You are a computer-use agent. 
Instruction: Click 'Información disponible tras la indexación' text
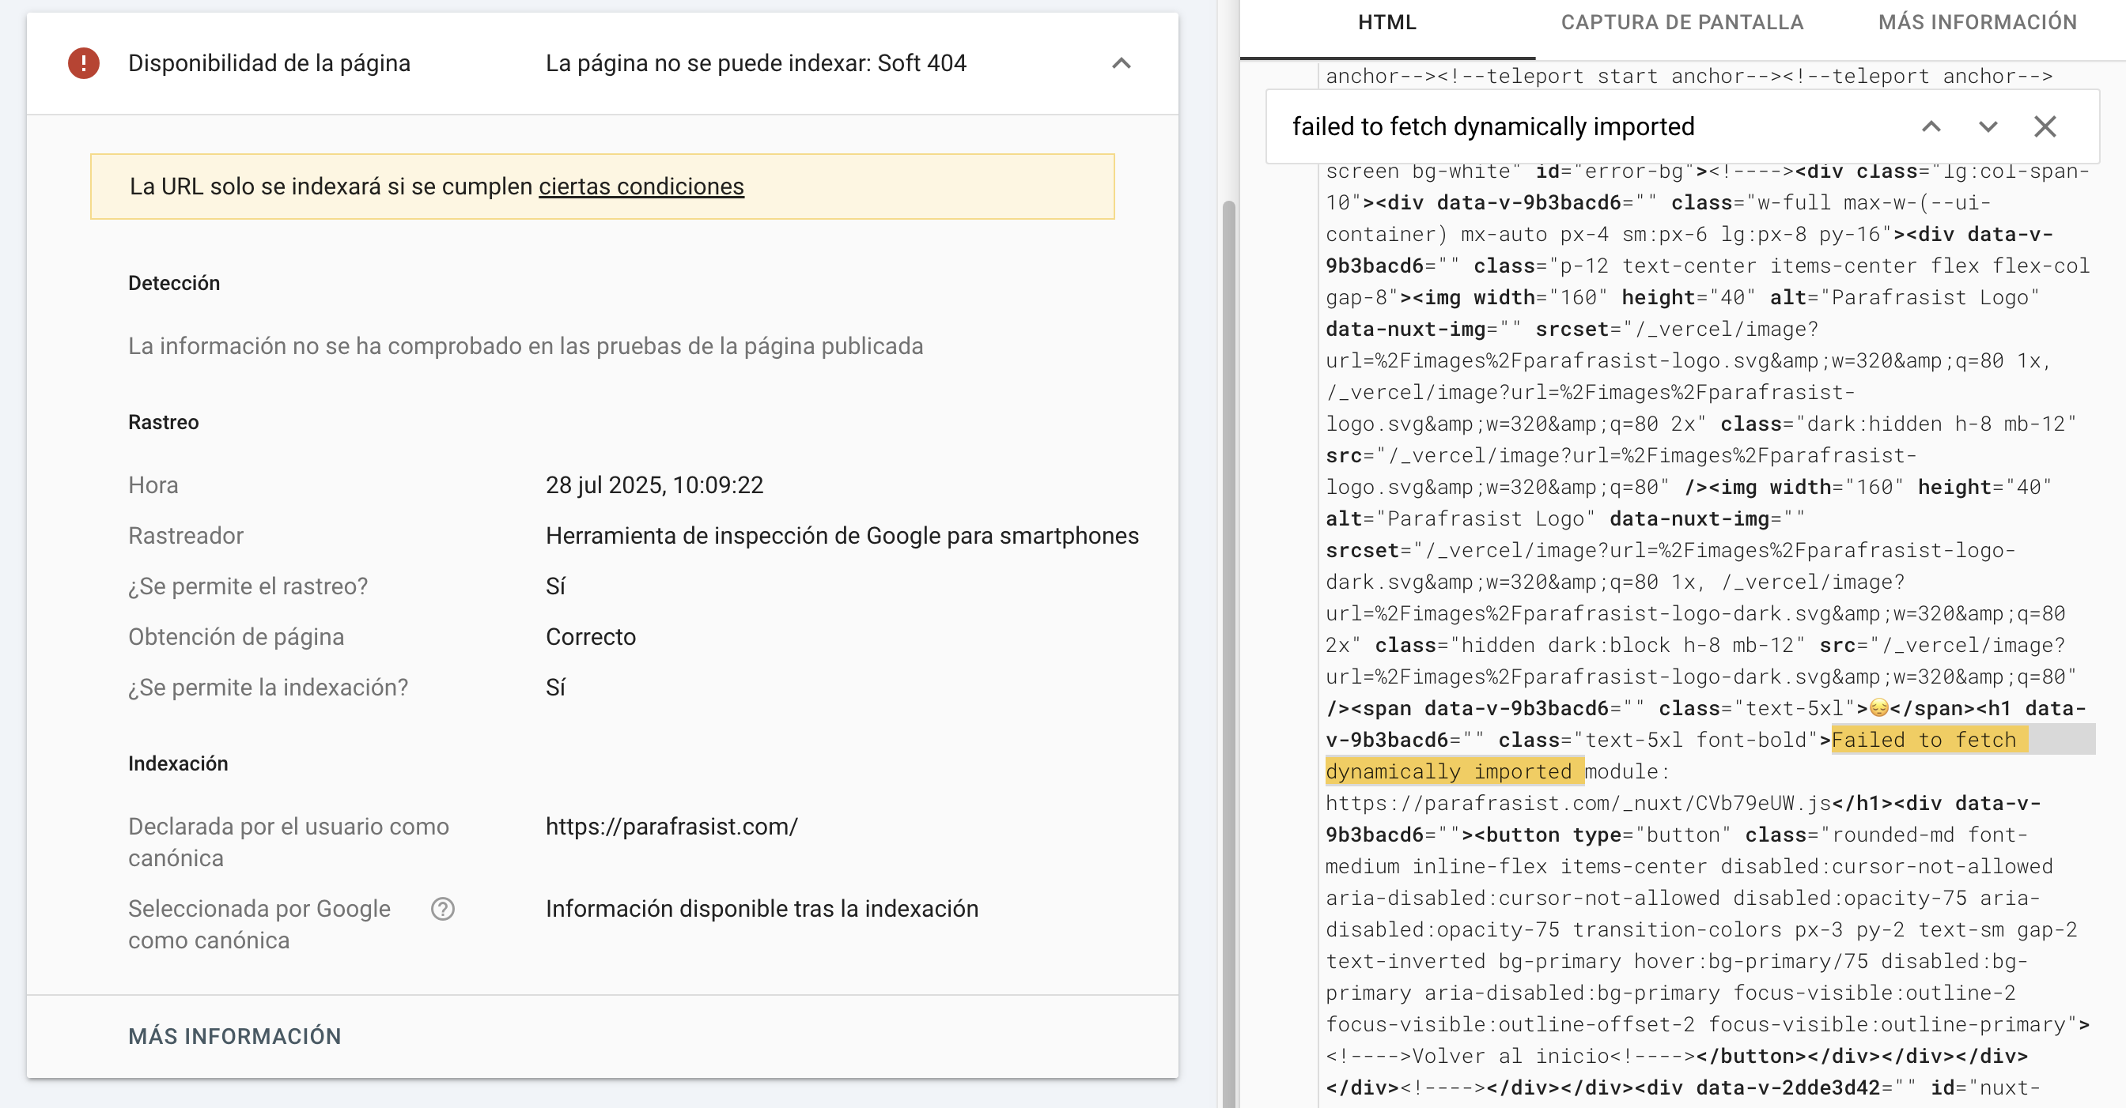[762, 909]
